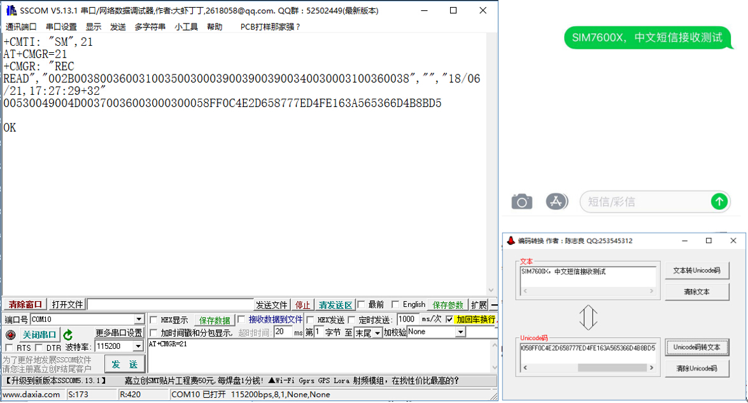Click the 扩展 button
The height and width of the screenshot is (403, 748).
click(x=479, y=305)
